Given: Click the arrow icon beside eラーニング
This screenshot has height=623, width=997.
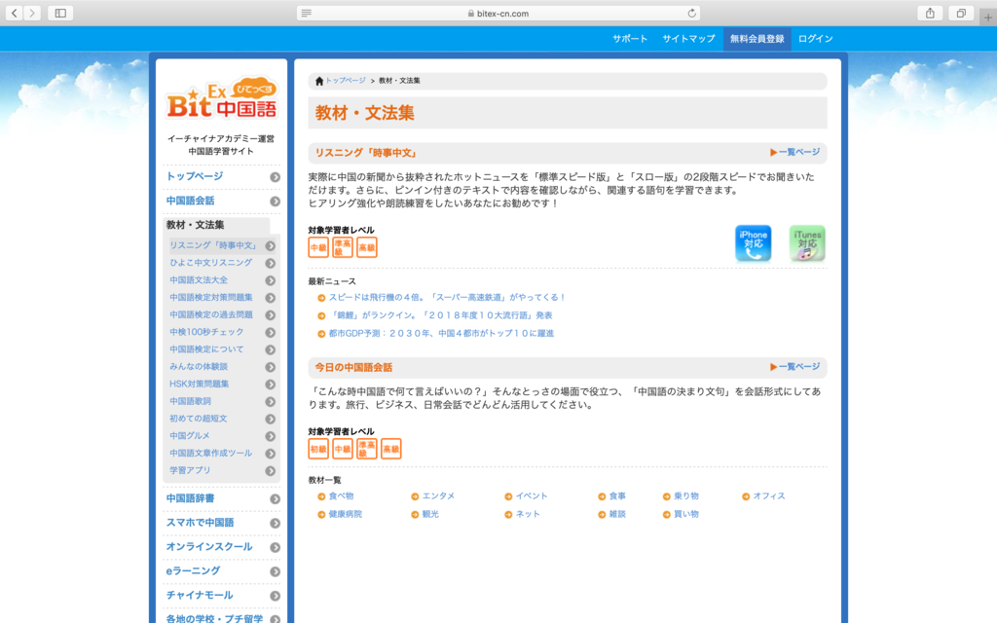Looking at the screenshot, I should [x=275, y=571].
